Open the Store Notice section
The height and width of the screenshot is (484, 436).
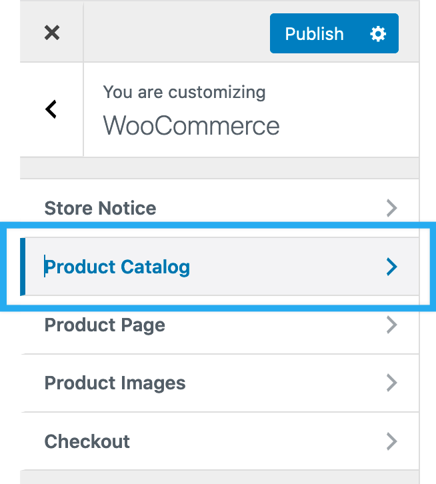[100, 208]
